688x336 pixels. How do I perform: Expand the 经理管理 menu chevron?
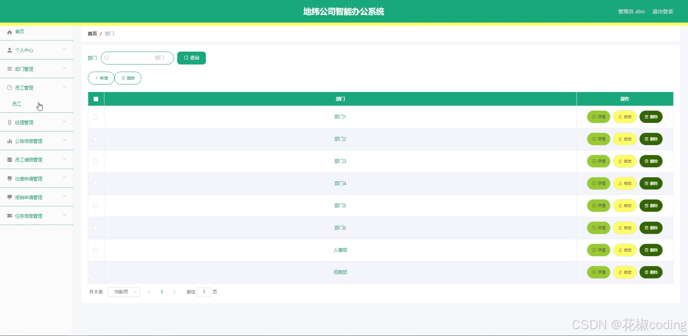[x=65, y=121]
